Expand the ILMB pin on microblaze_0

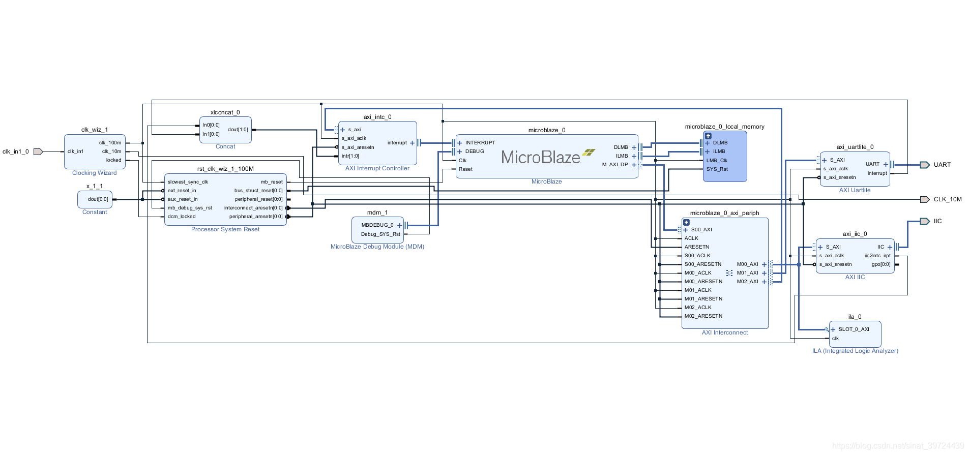click(634, 156)
